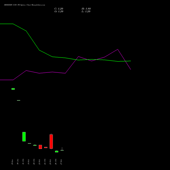Select the tall green candle for 16 Feb
The height and width of the screenshot is (170, 170).
click(x=24, y=137)
